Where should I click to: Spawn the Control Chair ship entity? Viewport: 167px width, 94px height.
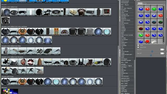5,51
